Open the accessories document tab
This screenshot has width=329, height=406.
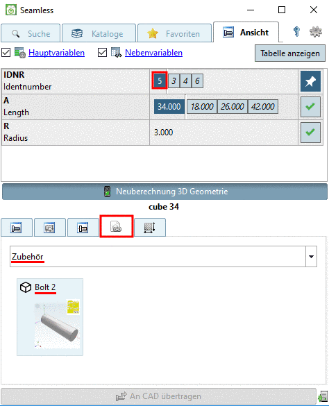(x=117, y=226)
